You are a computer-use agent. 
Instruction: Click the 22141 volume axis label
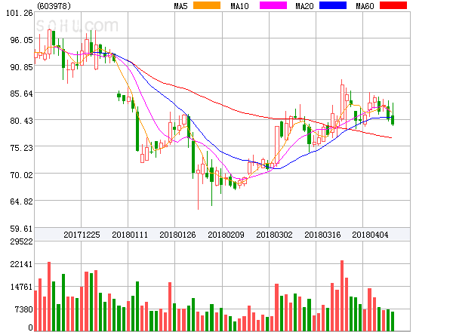(x=22, y=264)
